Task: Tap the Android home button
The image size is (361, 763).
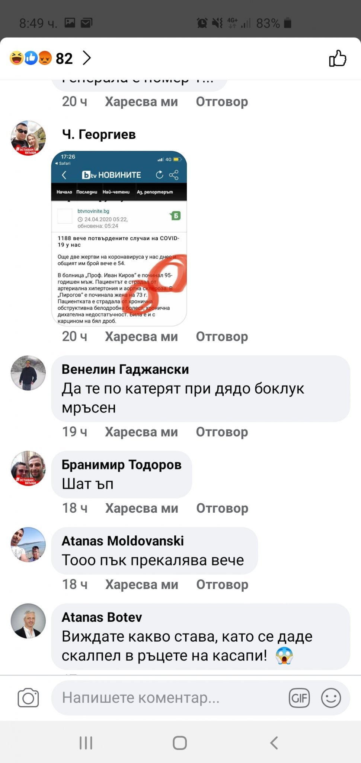Action: click(x=180, y=743)
